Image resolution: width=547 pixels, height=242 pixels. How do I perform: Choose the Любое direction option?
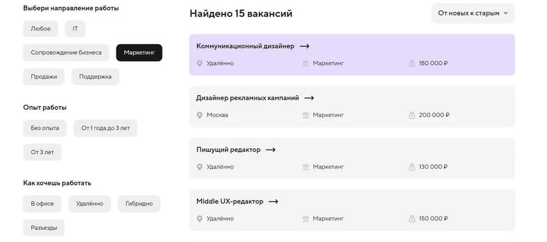pyautogui.click(x=40, y=28)
